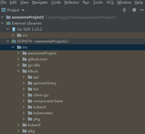Click the Go SDK gopher icon
This screenshot has height=134, width=145.
point(14,29)
